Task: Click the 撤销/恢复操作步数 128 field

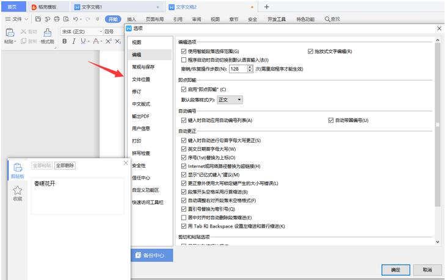Action: pos(238,69)
